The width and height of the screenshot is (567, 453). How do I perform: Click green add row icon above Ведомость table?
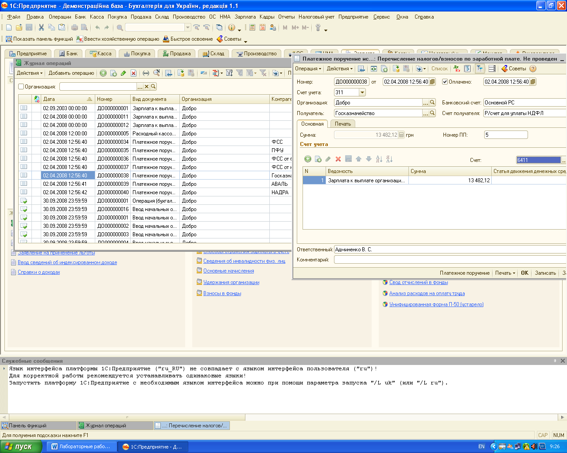308,159
